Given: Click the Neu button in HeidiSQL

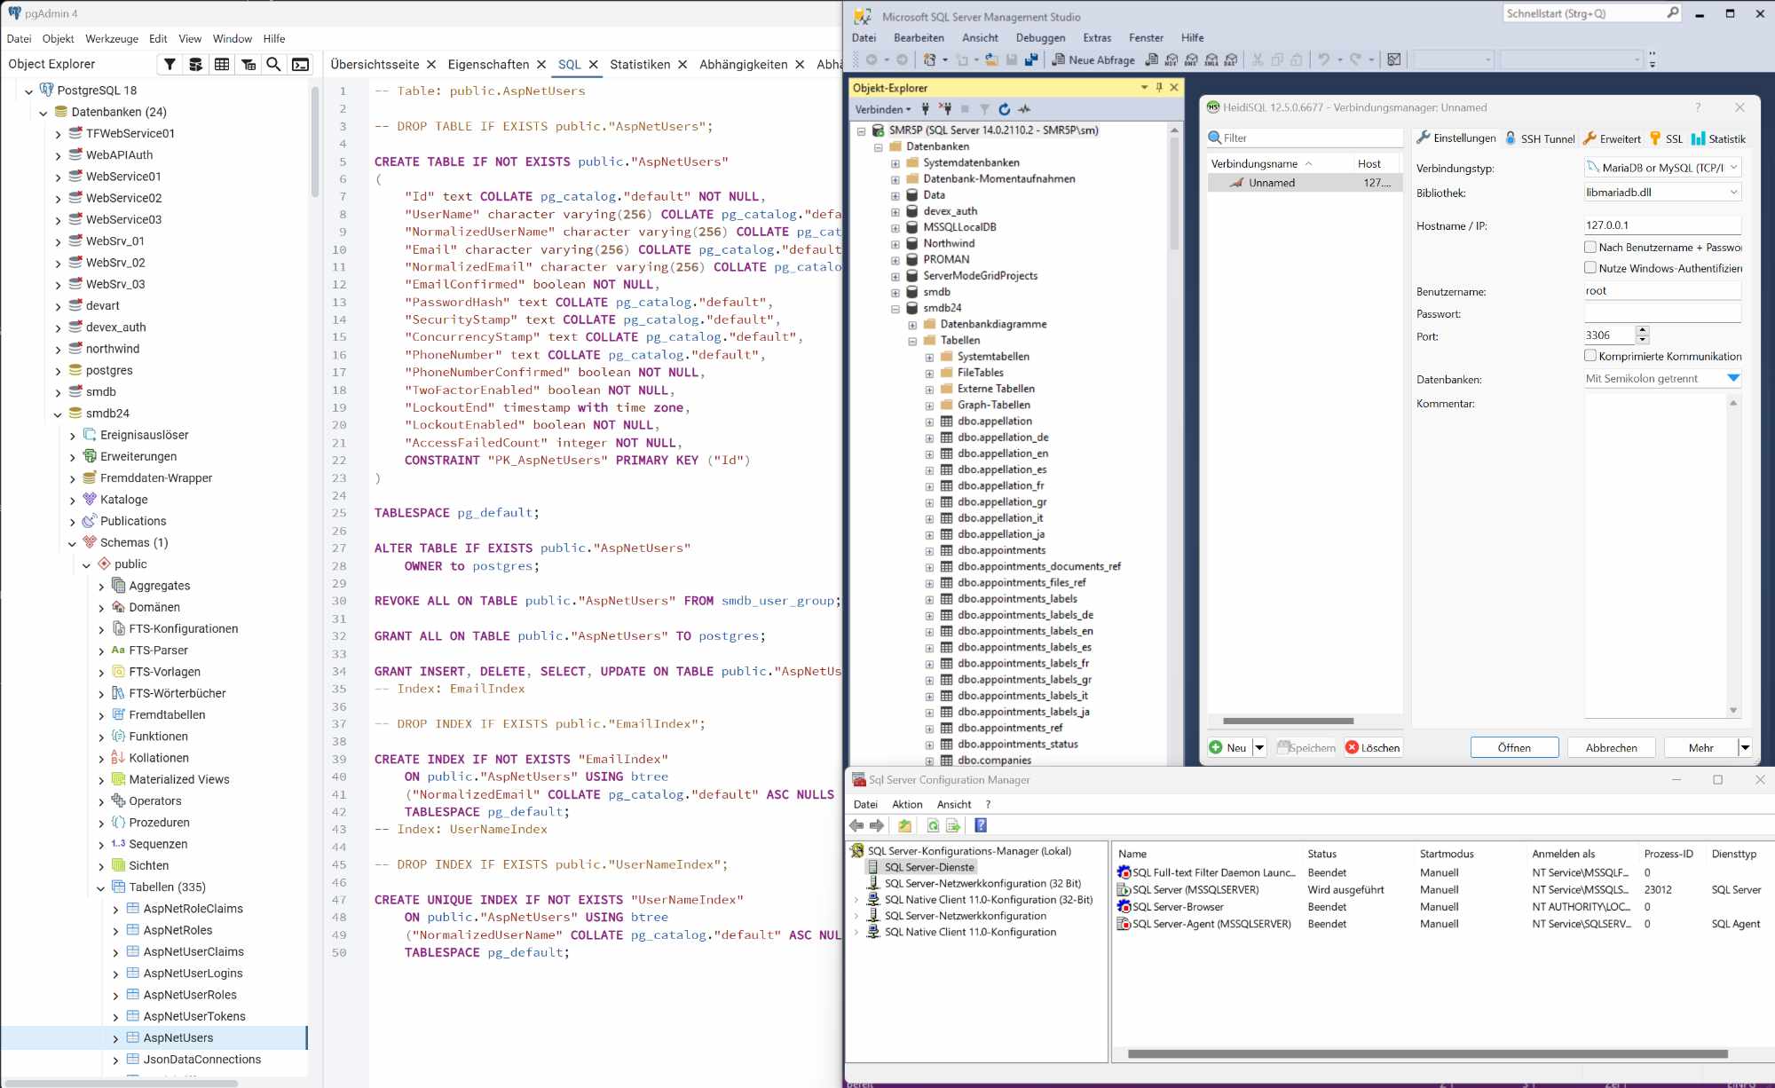Looking at the screenshot, I should (x=1228, y=747).
